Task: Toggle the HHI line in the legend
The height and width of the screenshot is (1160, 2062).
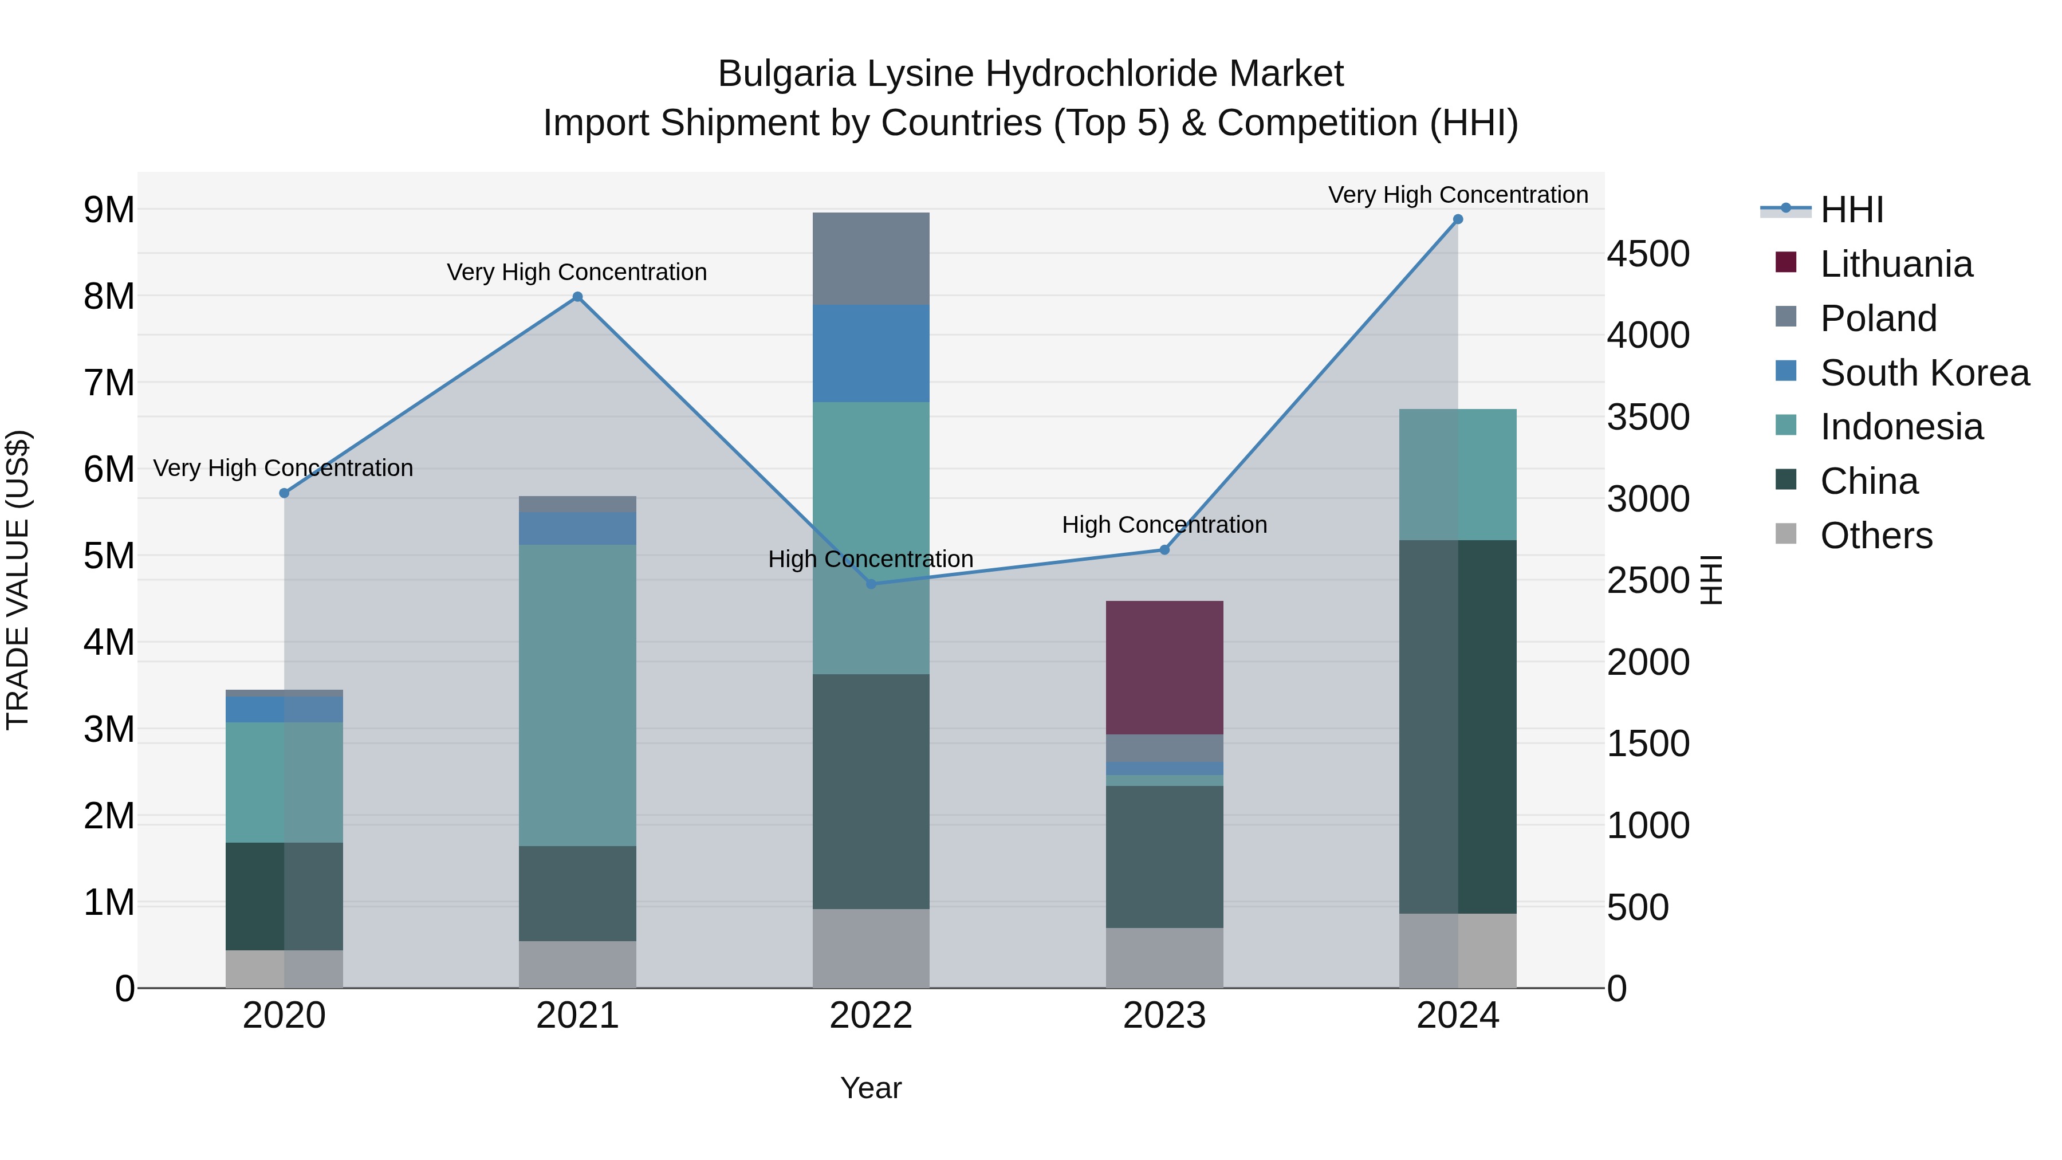Action: [1822, 210]
